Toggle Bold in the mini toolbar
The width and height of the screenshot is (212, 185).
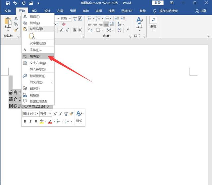(x=25, y=122)
